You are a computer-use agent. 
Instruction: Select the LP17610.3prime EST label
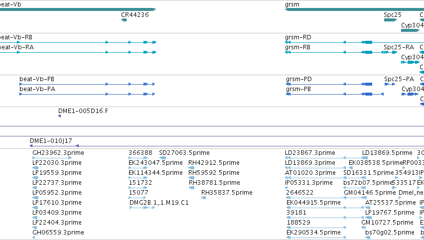(57, 203)
